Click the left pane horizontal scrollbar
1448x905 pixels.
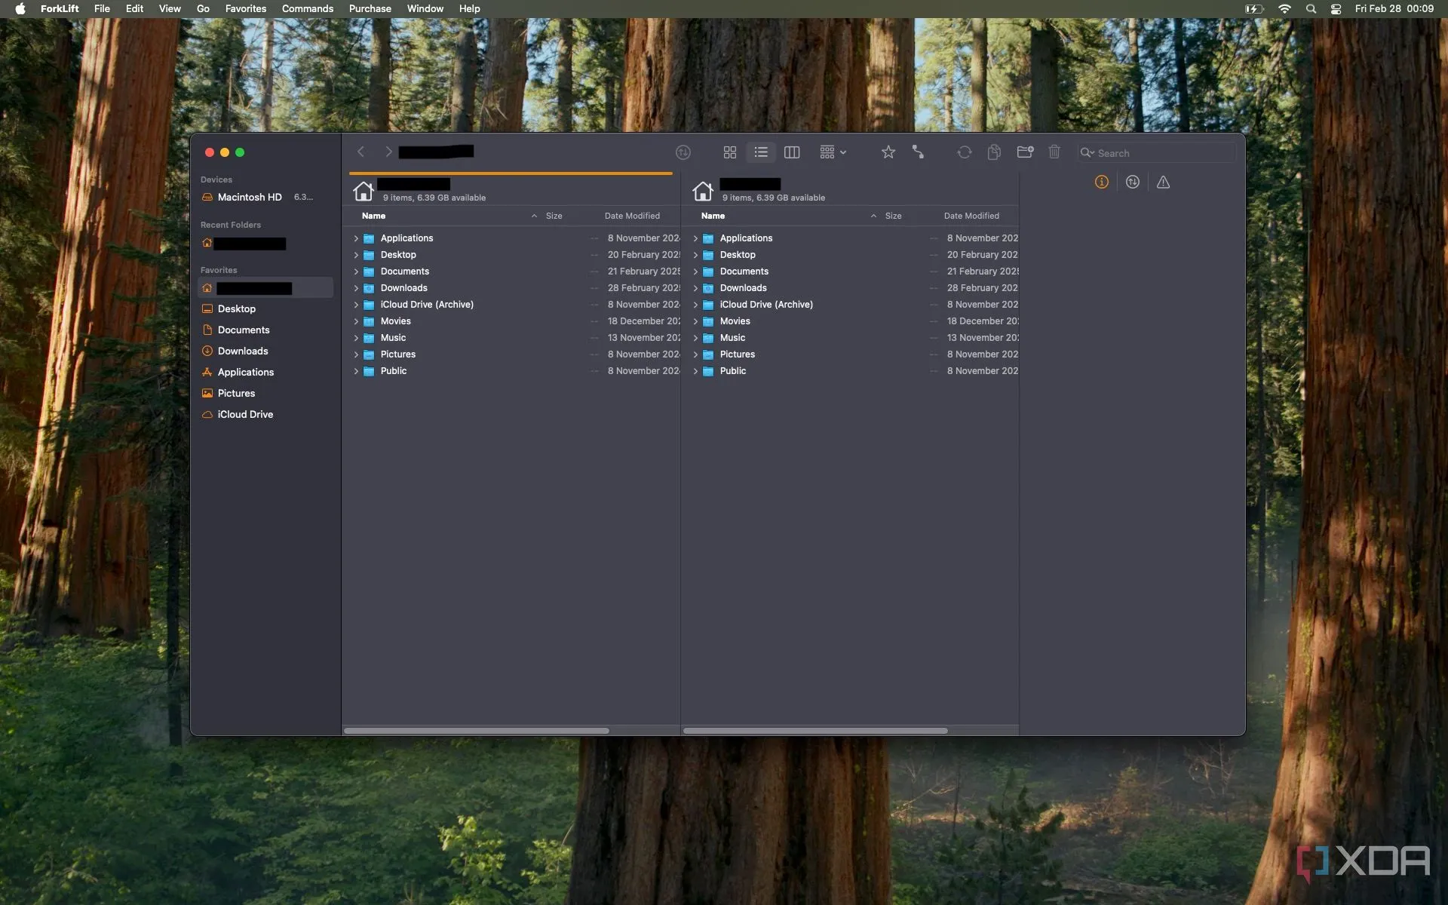click(477, 730)
